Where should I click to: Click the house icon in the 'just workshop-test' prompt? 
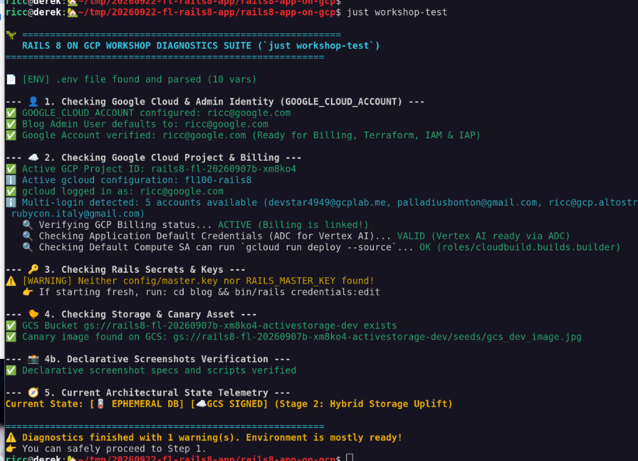[x=72, y=12]
